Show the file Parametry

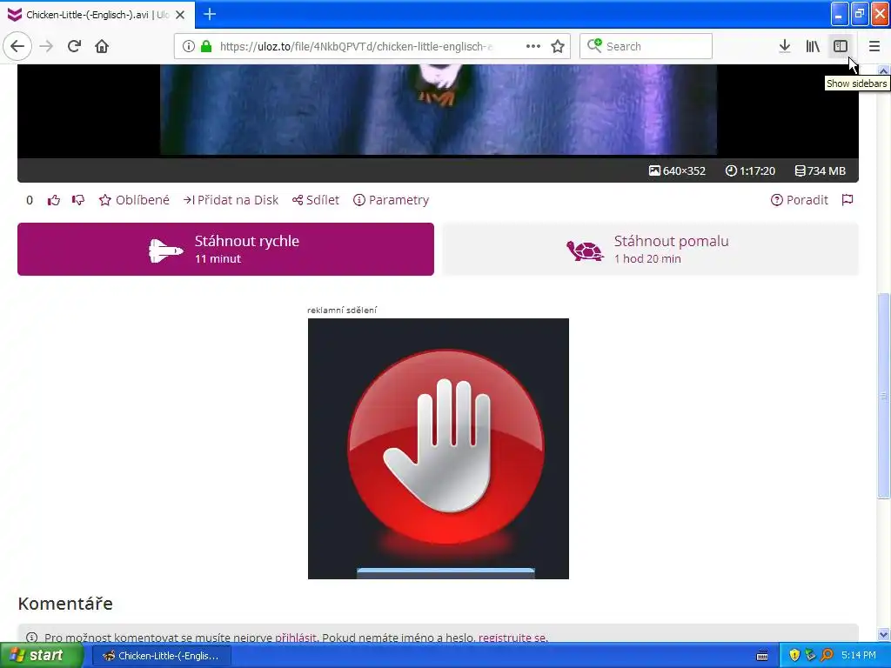coord(391,200)
